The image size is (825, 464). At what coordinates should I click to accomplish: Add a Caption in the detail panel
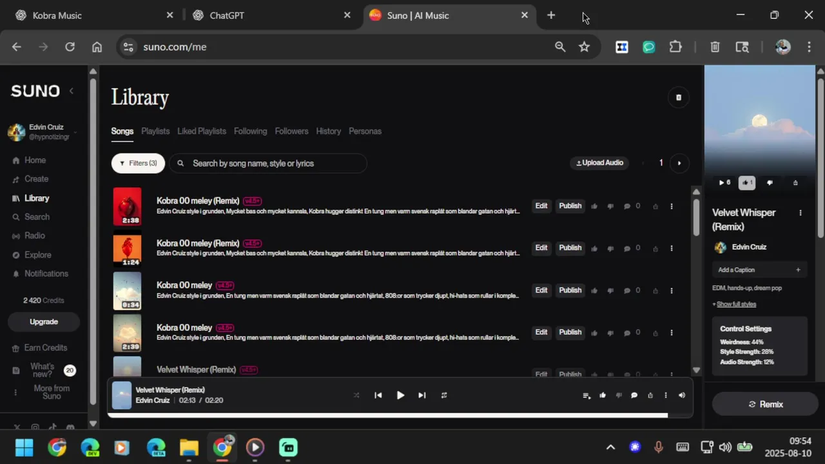pyautogui.click(x=759, y=270)
